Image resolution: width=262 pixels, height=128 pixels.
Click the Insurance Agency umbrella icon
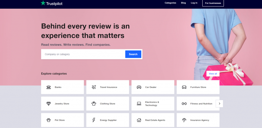[184, 120]
